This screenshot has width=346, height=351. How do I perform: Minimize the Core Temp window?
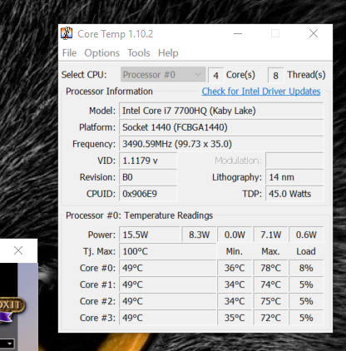(238, 34)
